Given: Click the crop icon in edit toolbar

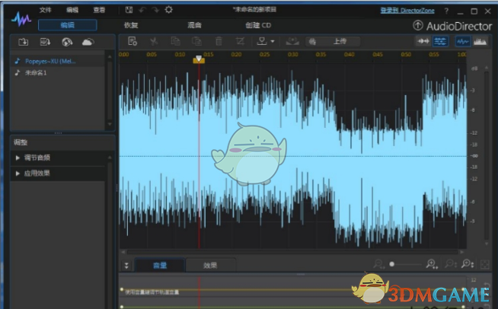Looking at the screenshot, I should (x=240, y=41).
